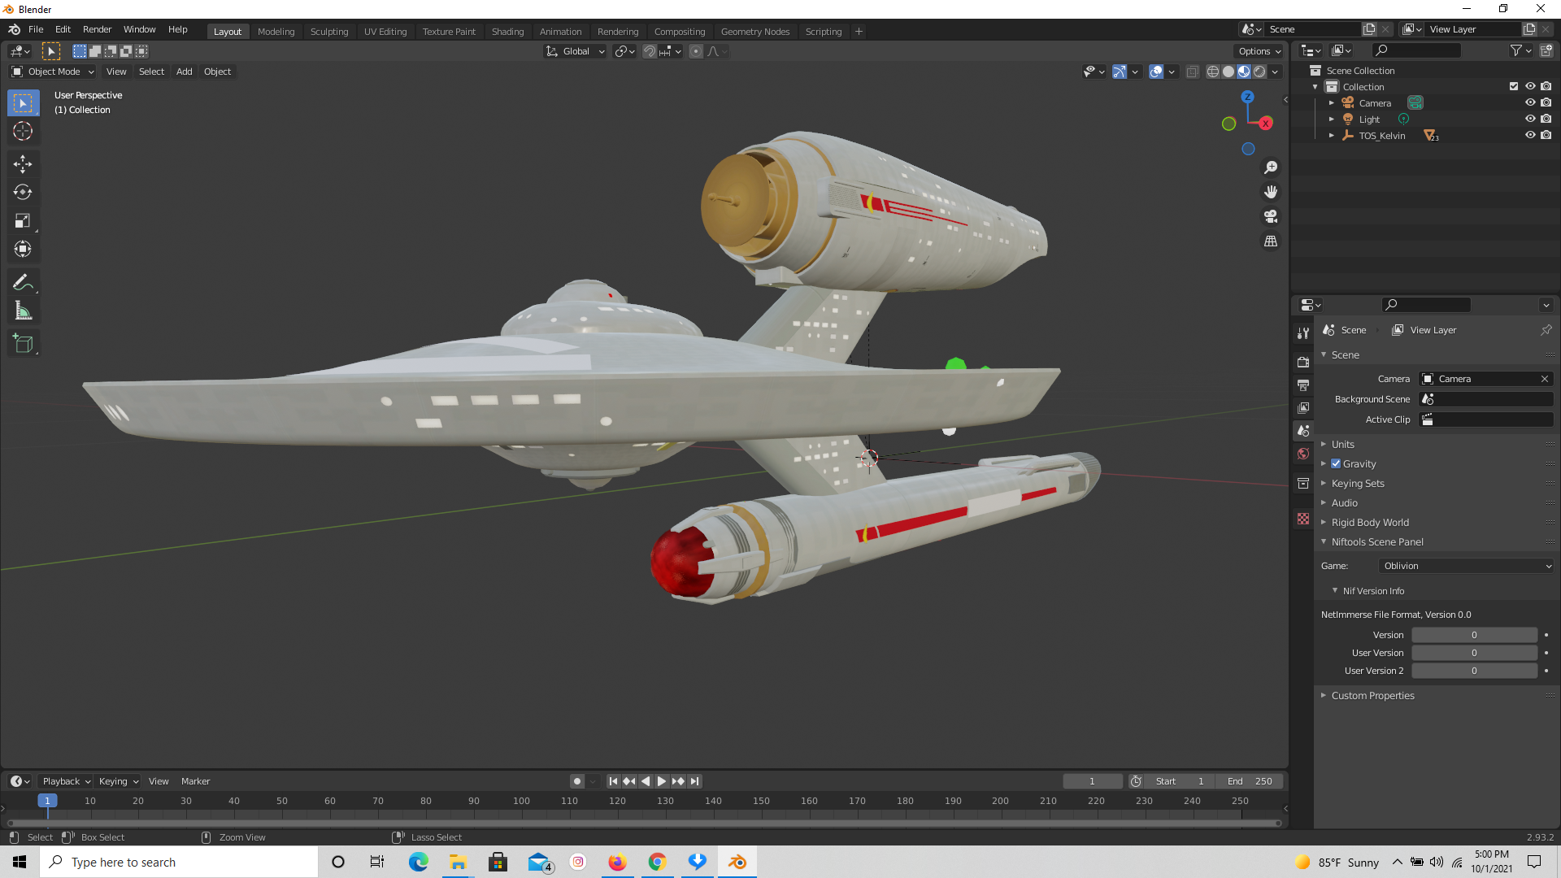Image resolution: width=1561 pixels, height=878 pixels.
Task: Switch to the Shading workspace tab
Action: (x=507, y=31)
